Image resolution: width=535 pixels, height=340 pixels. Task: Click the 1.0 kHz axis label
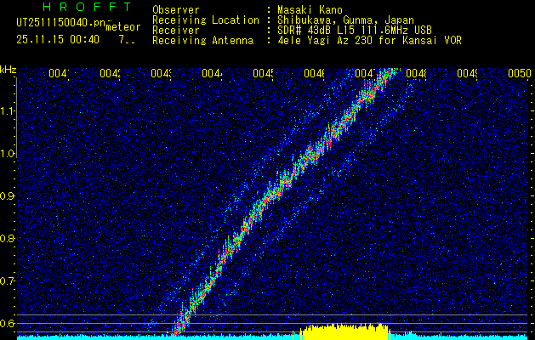8,154
